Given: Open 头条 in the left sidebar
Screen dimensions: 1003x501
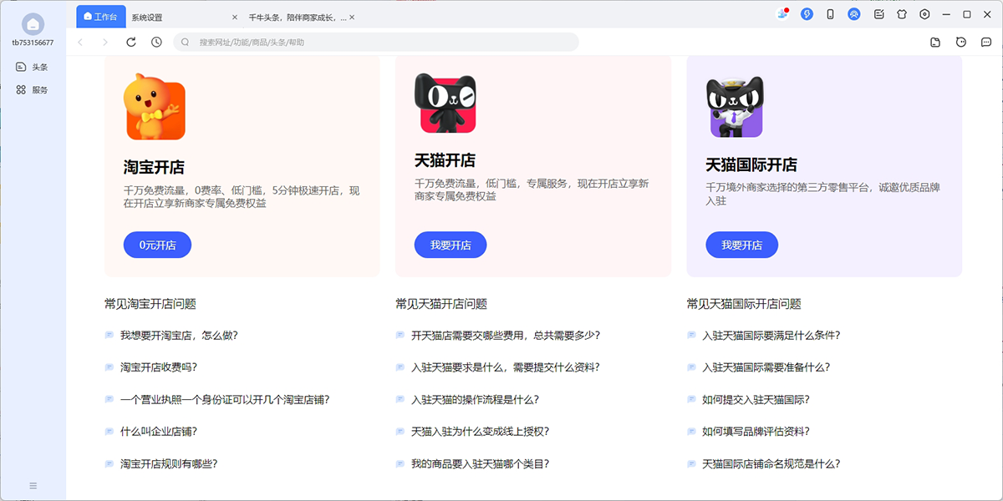Looking at the screenshot, I should (33, 67).
